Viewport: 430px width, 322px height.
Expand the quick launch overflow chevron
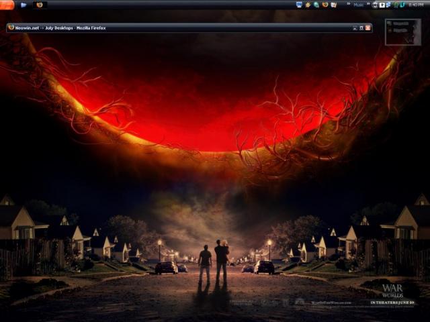click(x=349, y=4)
